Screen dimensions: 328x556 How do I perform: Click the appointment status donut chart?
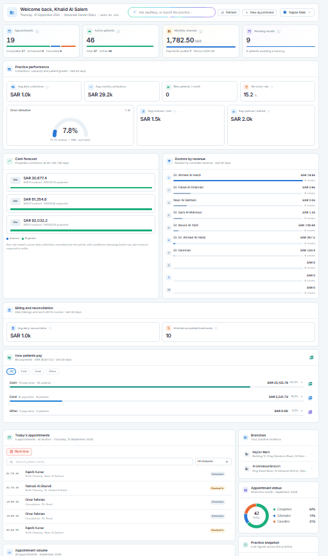(257, 516)
